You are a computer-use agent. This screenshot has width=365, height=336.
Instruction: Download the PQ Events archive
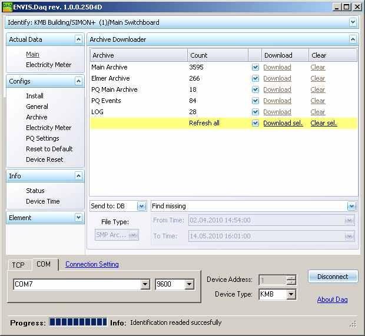point(277,101)
